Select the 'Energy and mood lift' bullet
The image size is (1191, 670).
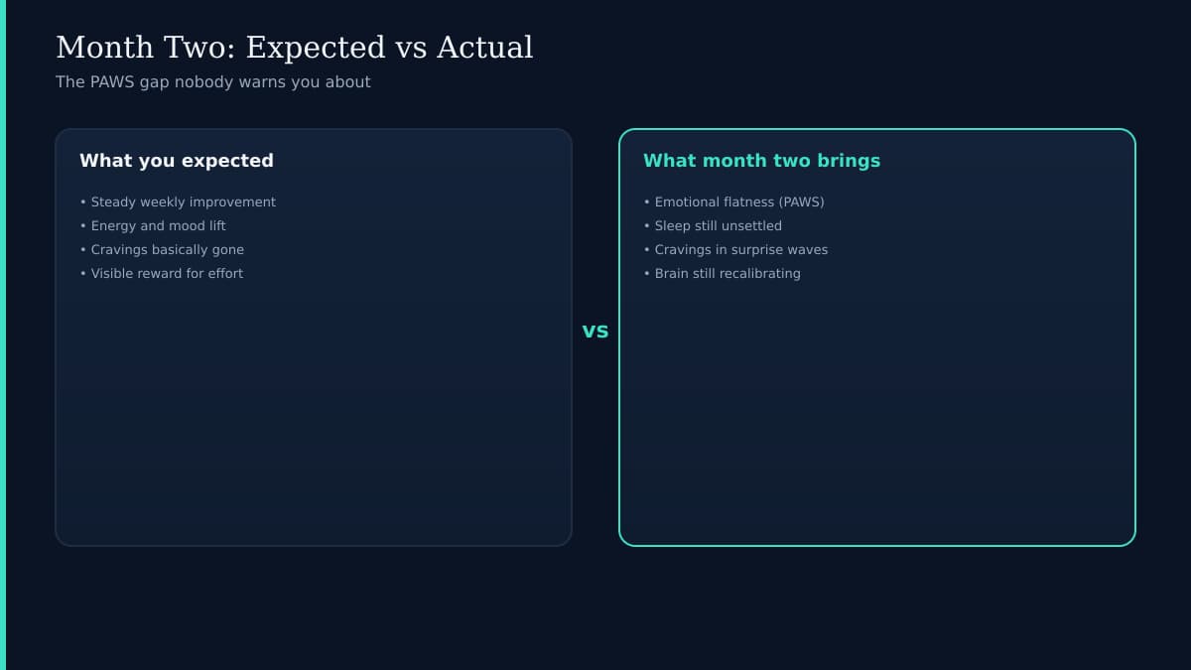pyautogui.click(x=153, y=226)
